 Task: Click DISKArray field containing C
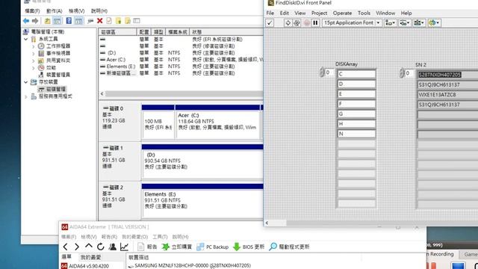click(356, 74)
